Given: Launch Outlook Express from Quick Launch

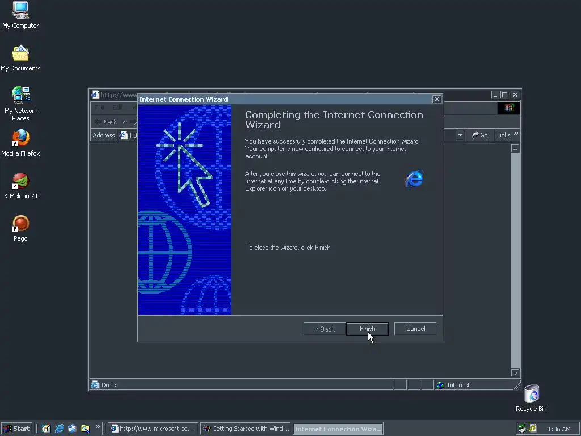Looking at the screenshot, I should (72, 429).
